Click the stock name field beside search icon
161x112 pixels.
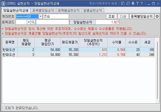[x=52, y=22]
